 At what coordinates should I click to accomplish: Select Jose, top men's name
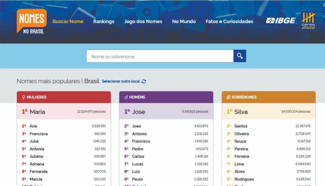tap(138, 112)
